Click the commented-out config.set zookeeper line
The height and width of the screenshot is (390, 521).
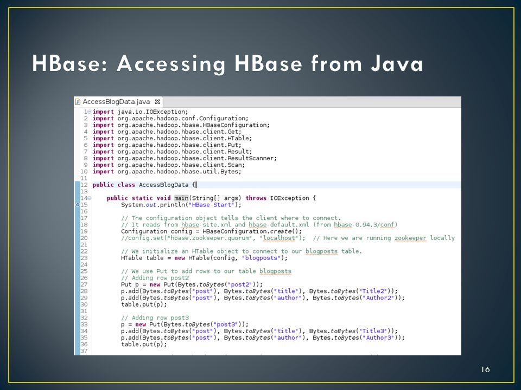click(x=288, y=238)
